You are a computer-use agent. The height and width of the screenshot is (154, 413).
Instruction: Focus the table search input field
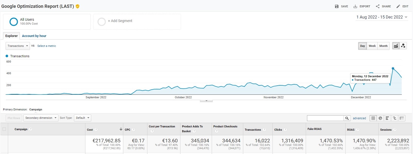pos(325,118)
